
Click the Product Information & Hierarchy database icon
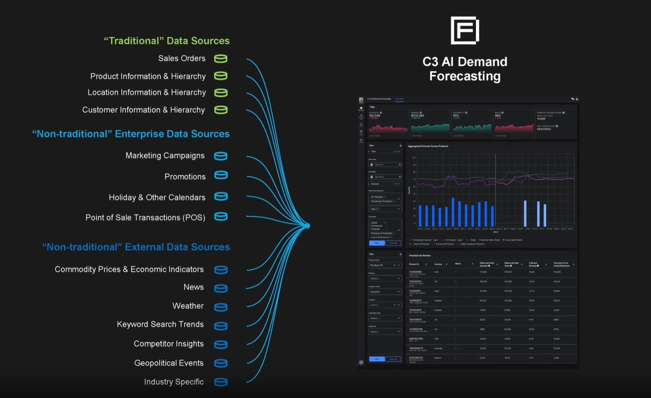[x=221, y=76]
